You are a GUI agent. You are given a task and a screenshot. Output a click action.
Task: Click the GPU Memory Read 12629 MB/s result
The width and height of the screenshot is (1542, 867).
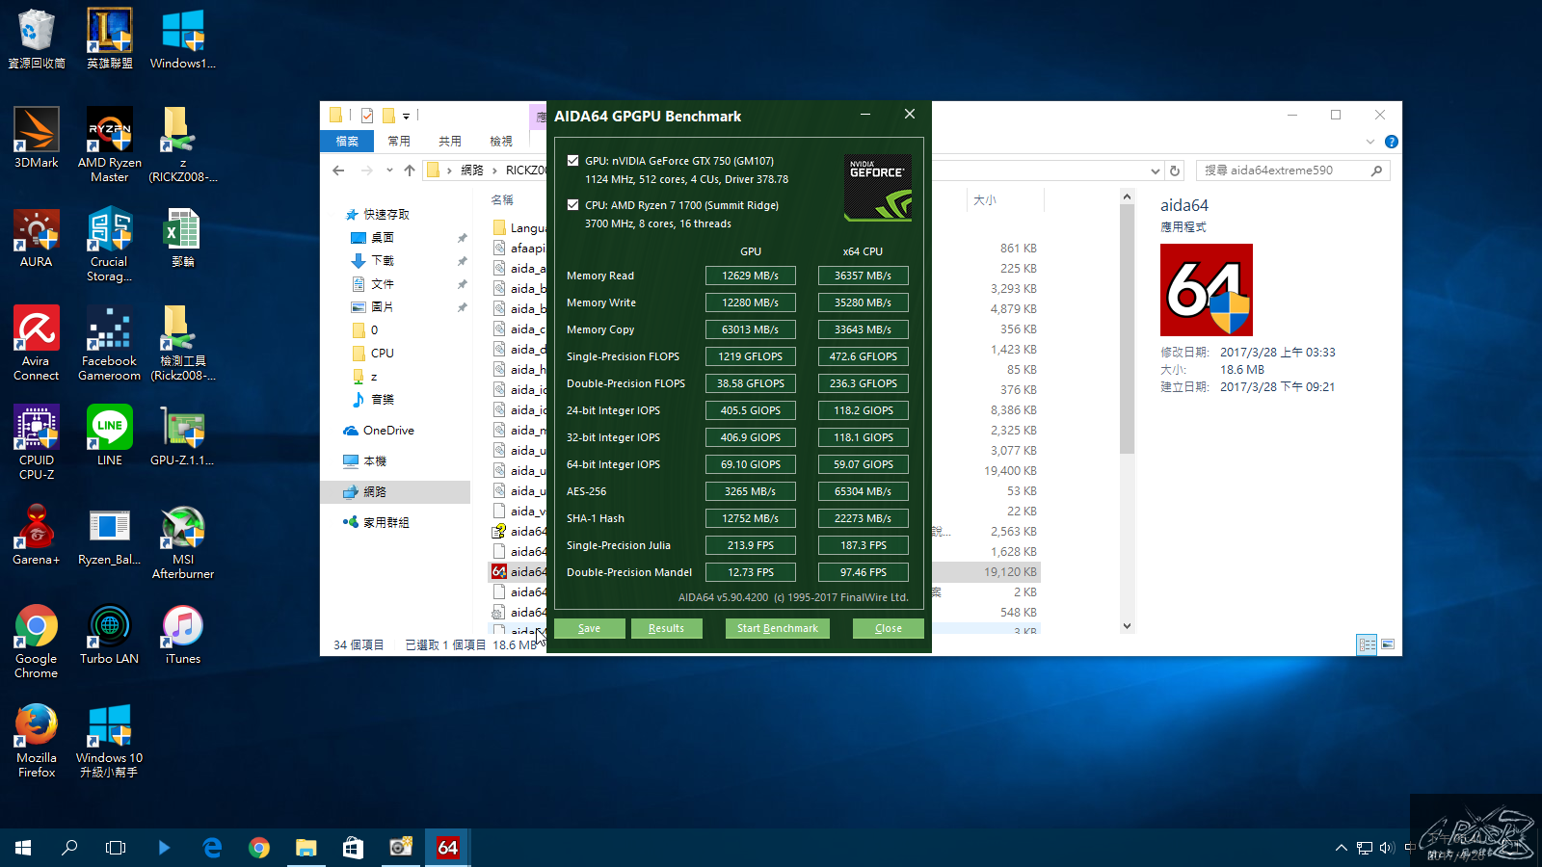coord(751,276)
